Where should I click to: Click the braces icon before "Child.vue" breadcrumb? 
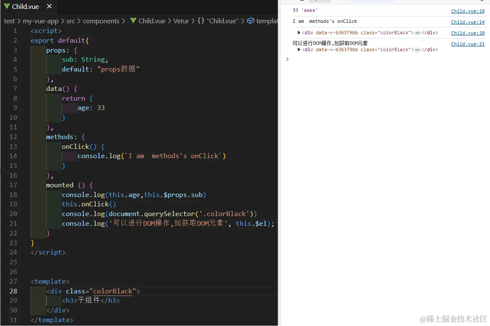point(201,21)
